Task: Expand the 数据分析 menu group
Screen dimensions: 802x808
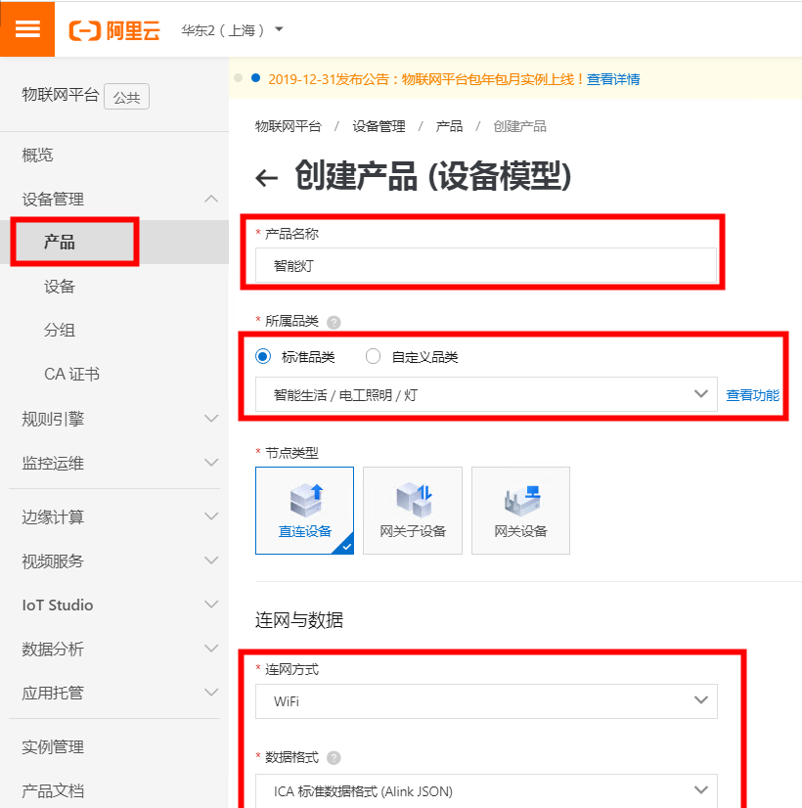Action: (119, 649)
